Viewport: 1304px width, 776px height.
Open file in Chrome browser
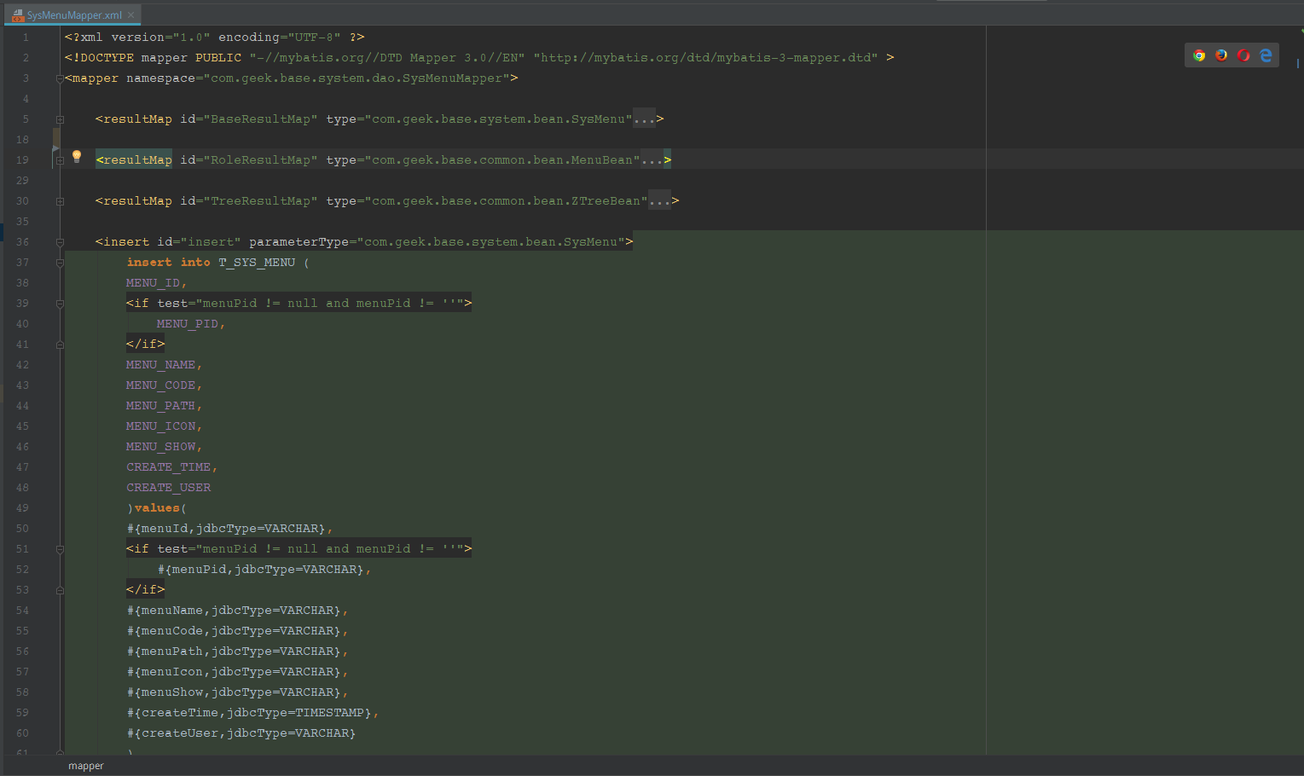[1199, 55]
